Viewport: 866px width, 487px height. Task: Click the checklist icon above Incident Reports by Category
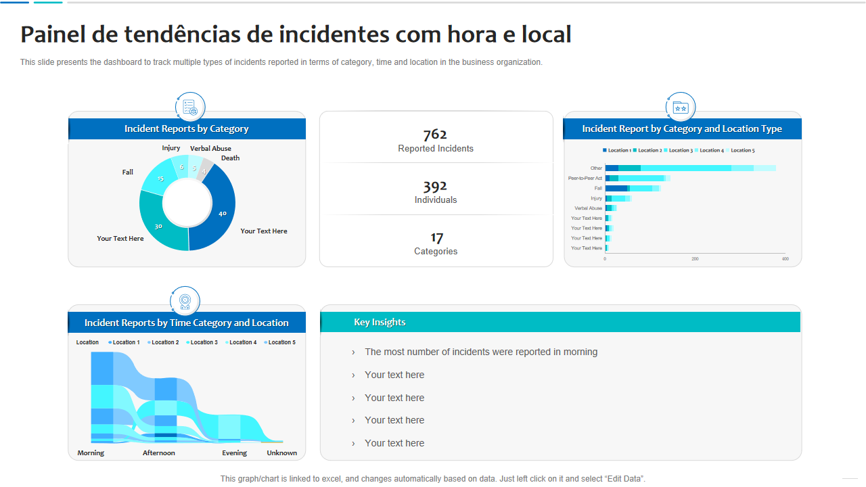click(x=189, y=108)
